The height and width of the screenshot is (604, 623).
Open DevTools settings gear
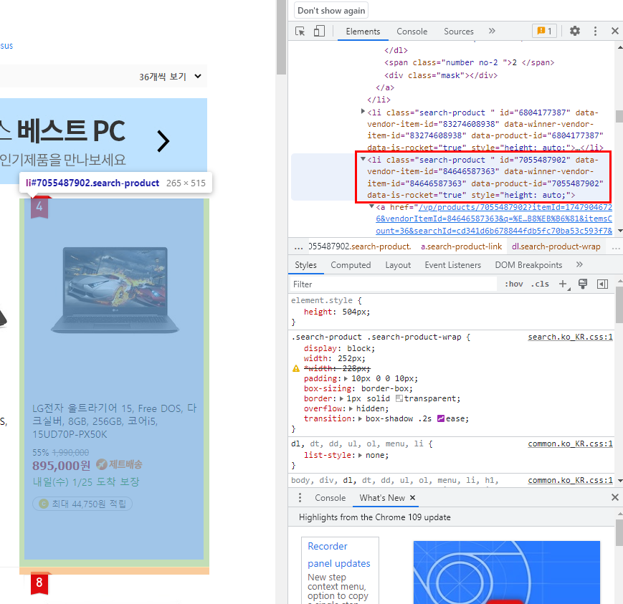[x=574, y=31]
